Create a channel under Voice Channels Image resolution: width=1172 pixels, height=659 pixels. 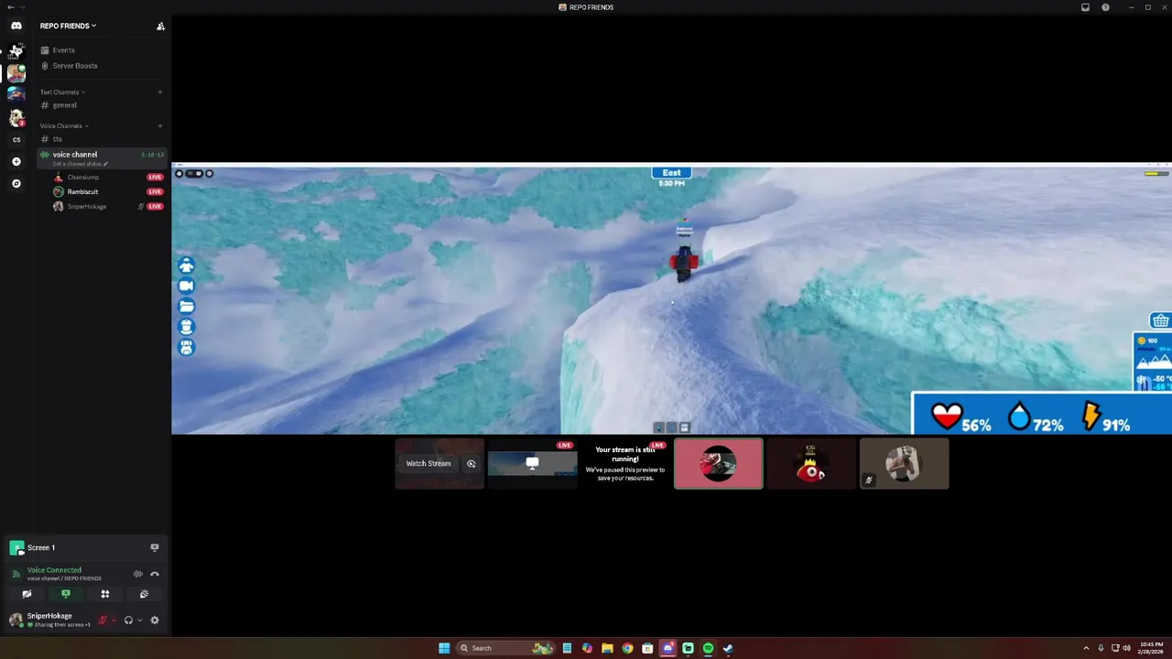(160, 126)
